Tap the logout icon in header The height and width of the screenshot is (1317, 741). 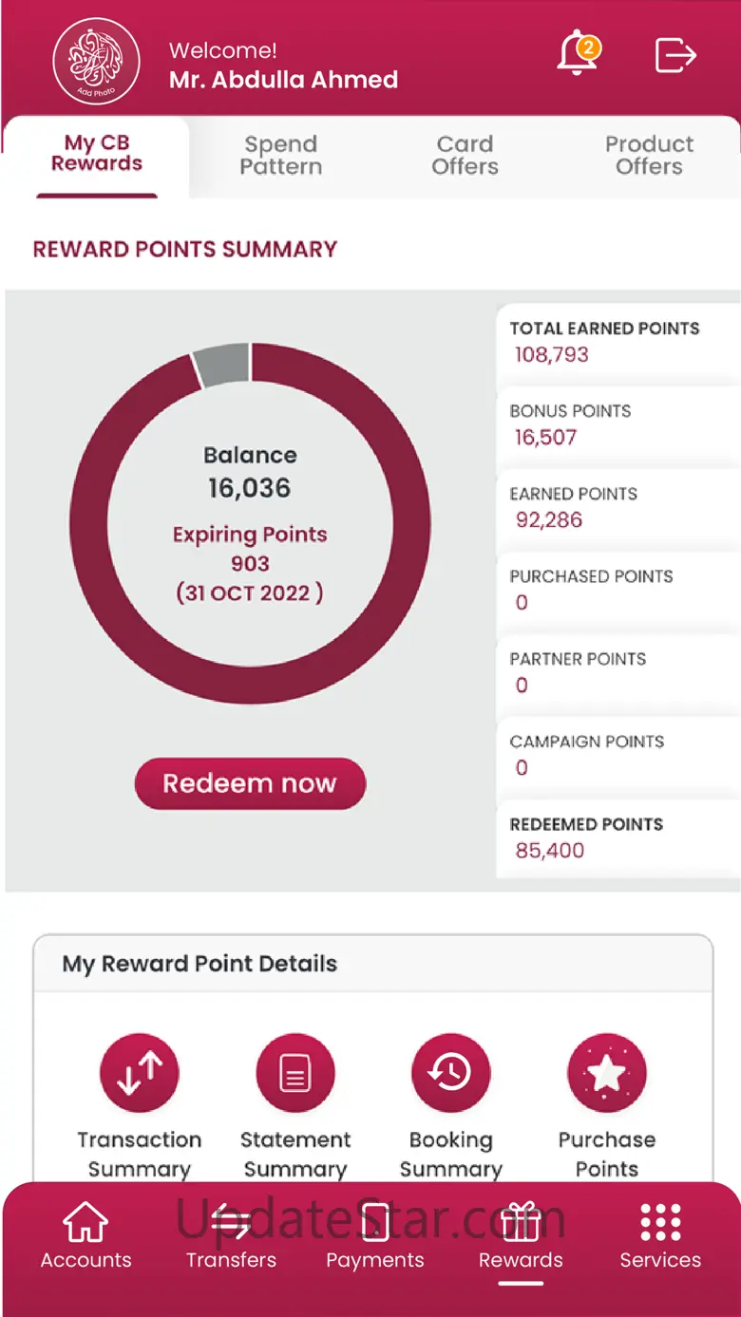676,55
